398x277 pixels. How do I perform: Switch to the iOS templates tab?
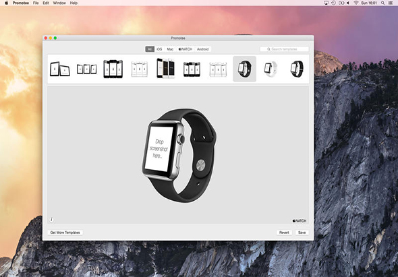[x=159, y=49]
